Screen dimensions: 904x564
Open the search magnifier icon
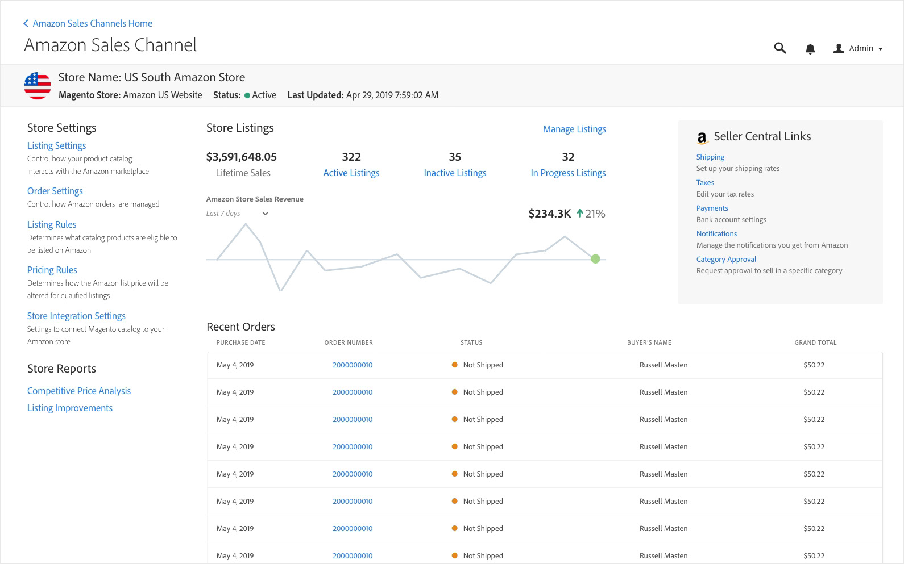click(780, 48)
